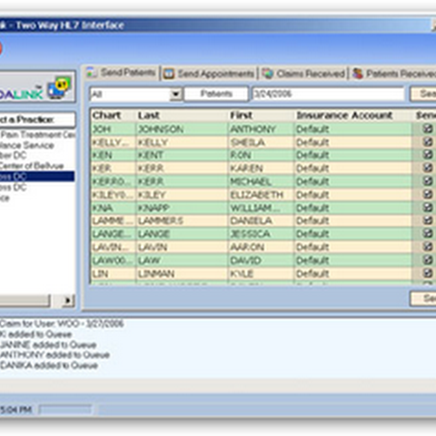Click the All filter combo box

coord(136,94)
